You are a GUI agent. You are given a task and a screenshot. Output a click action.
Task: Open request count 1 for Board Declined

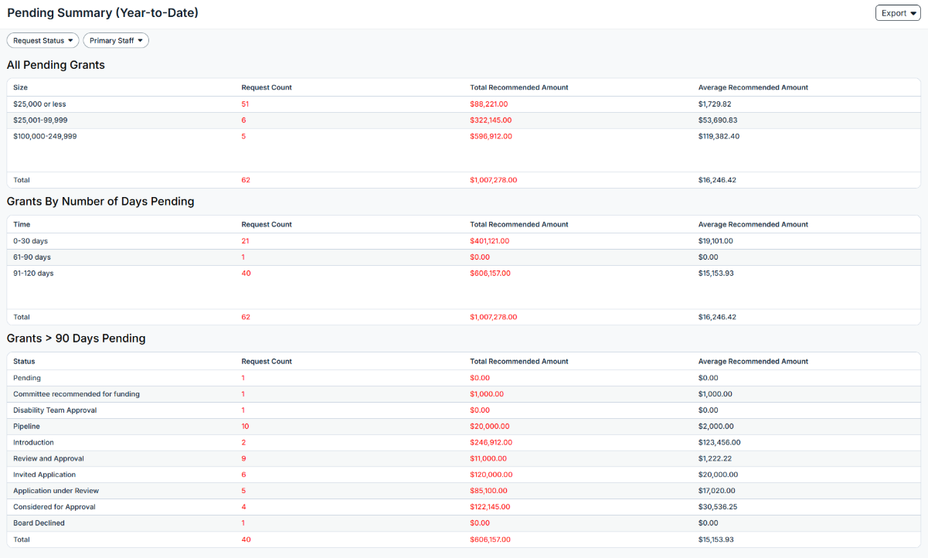coord(243,524)
